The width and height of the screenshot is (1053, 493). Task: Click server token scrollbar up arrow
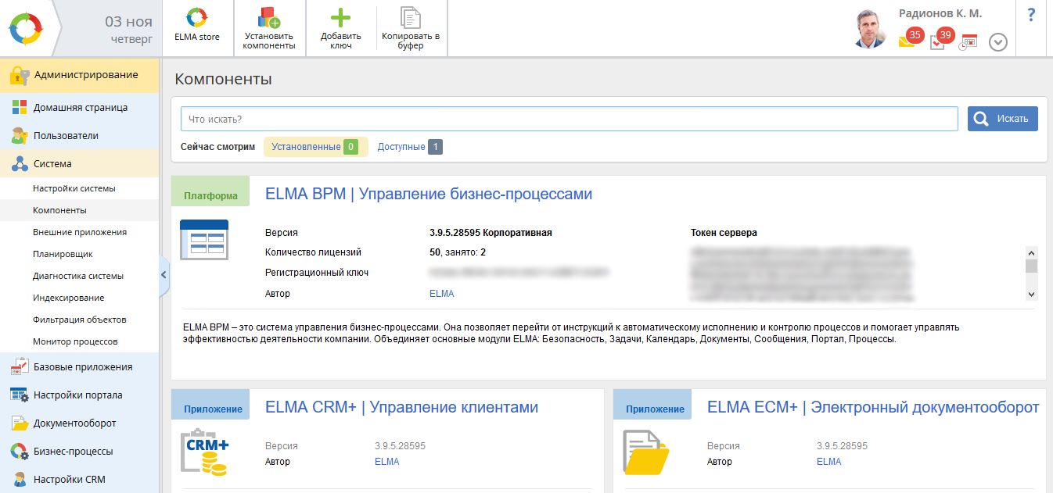pyautogui.click(x=1031, y=253)
